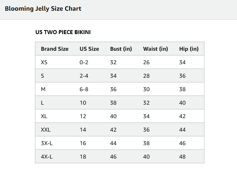Image resolution: width=237 pixels, height=176 pixels.
Task: Select the US size 0-2 cell
Action: tap(84, 62)
